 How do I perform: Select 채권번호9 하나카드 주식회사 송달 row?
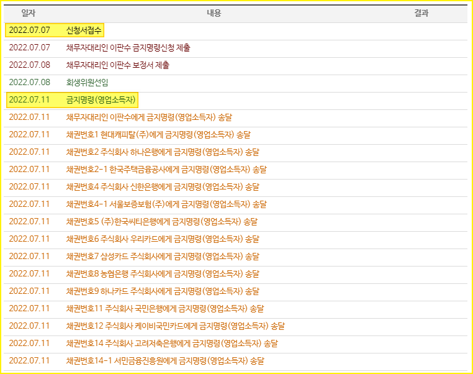point(236,291)
